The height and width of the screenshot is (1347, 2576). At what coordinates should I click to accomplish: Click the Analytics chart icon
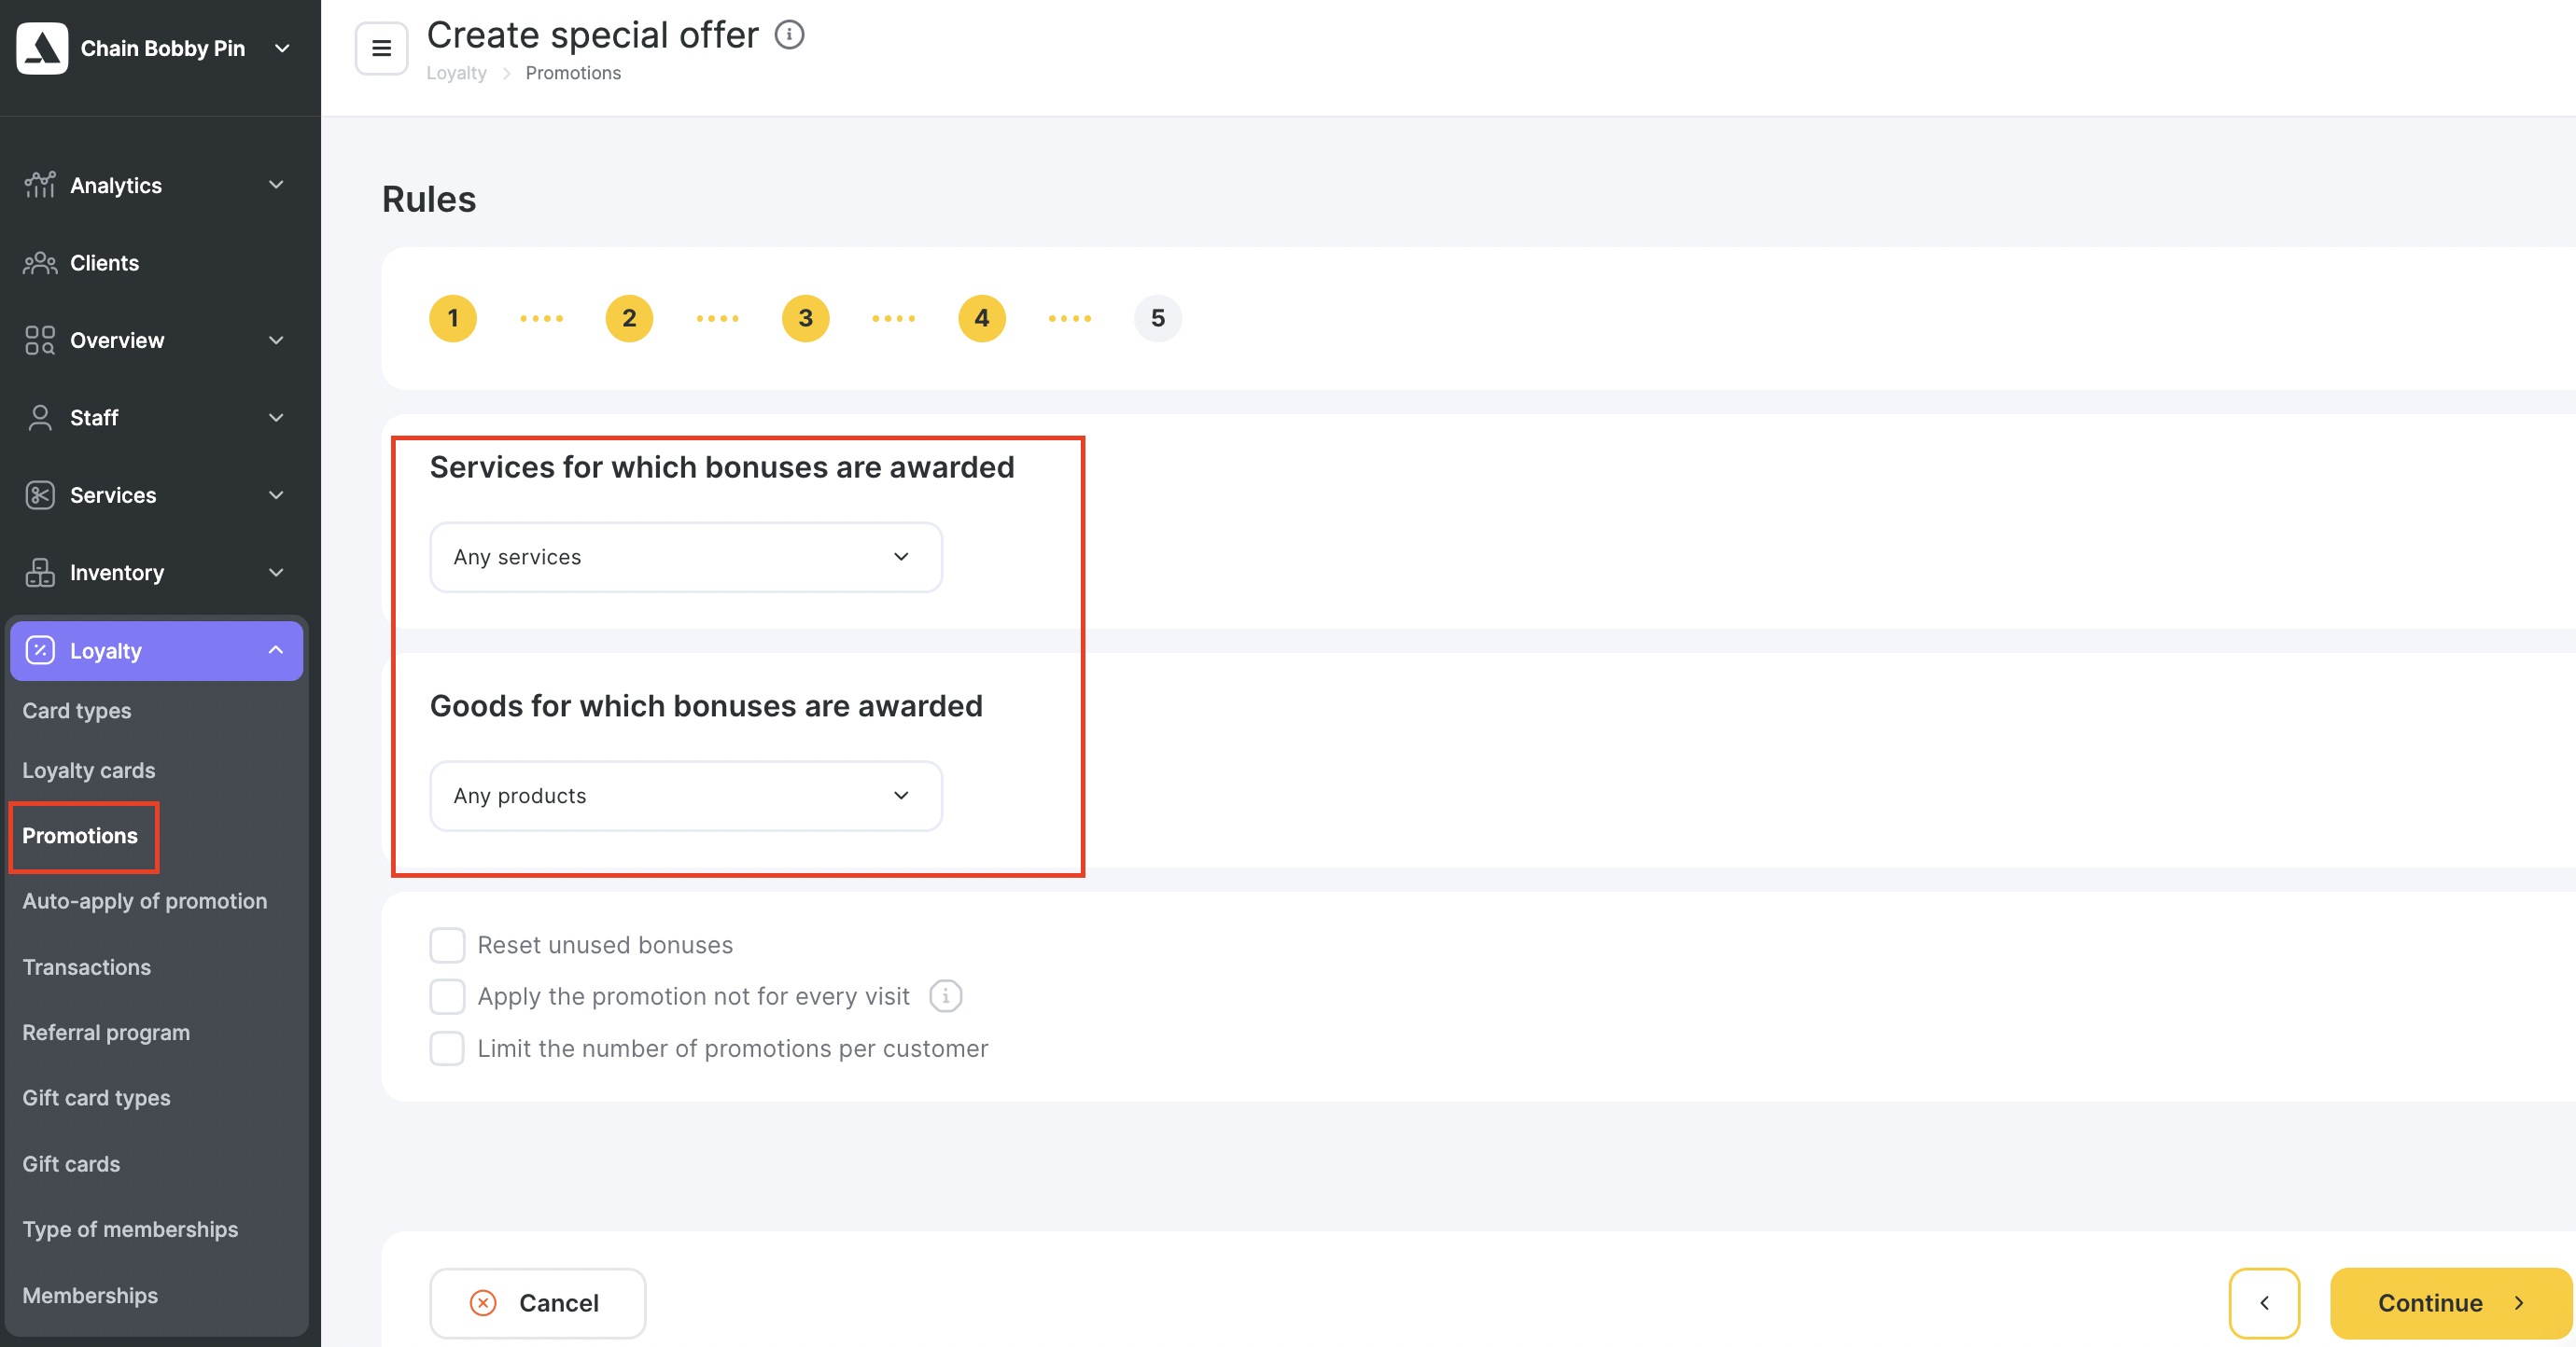(x=40, y=185)
